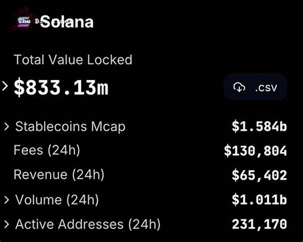The image size is (303, 242).
Task: Expand the Volume (24h) chevron
Action: point(7,200)
